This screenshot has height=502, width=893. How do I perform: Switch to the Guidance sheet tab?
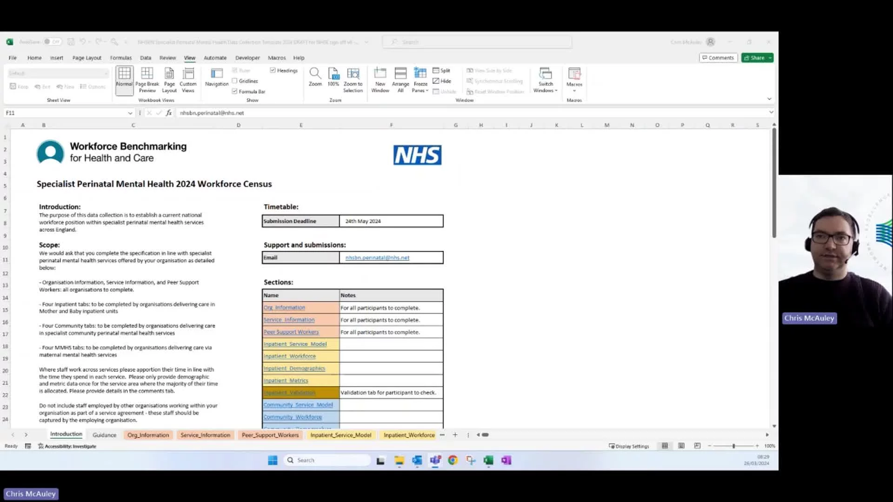pyautogui.click(x=104, y=435)
